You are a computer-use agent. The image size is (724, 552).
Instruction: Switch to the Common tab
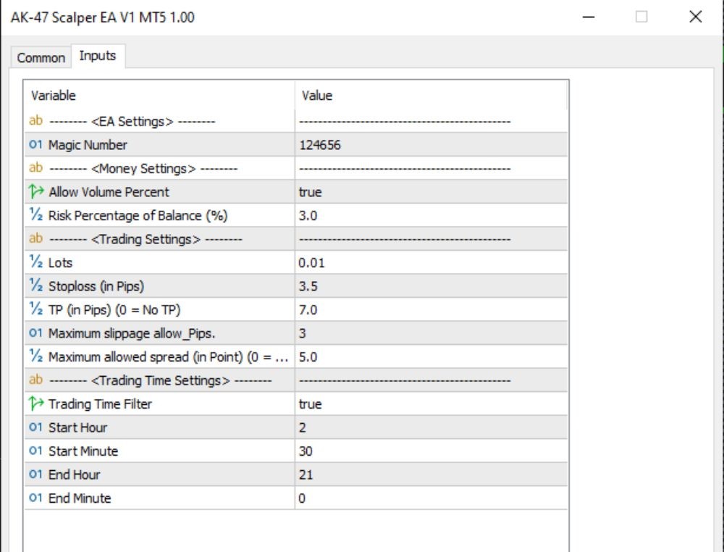click(41, 58)
